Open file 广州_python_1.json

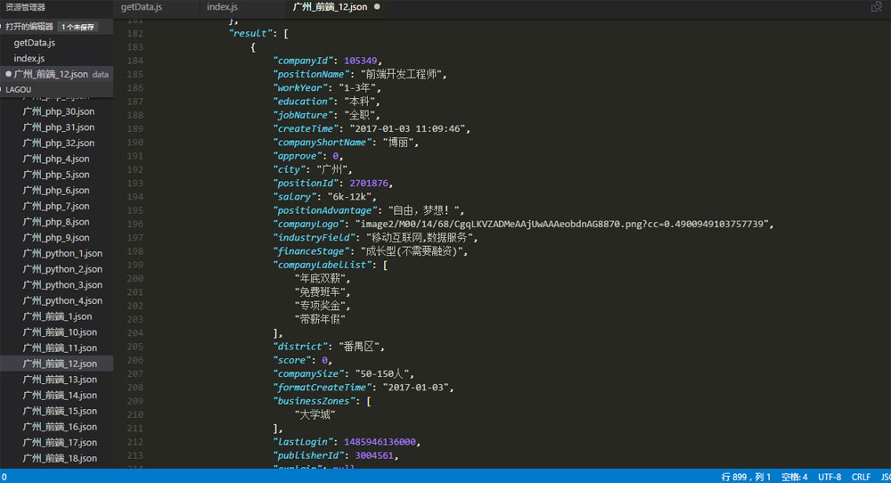[x=62, y=253]
